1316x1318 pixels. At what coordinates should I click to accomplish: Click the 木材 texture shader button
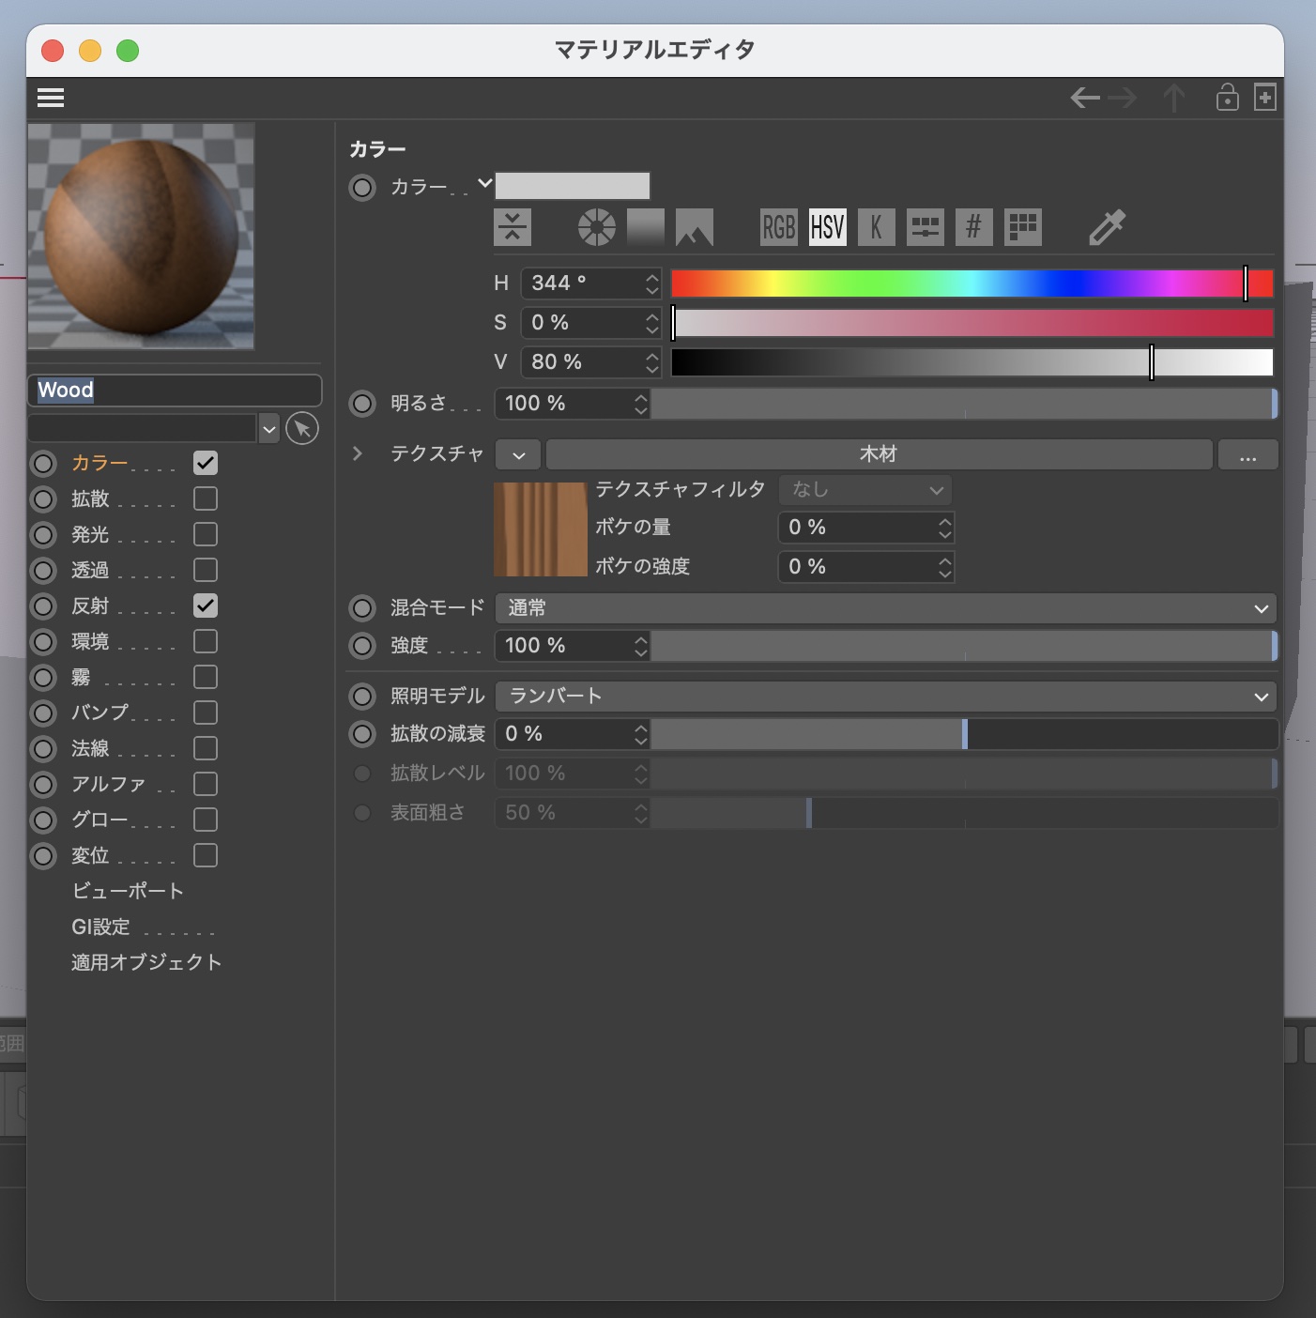point(879,454)
